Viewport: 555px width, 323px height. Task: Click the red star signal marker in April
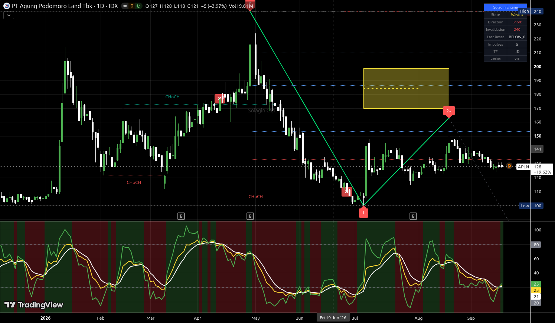pyautogui.click(x=220, y=99)
